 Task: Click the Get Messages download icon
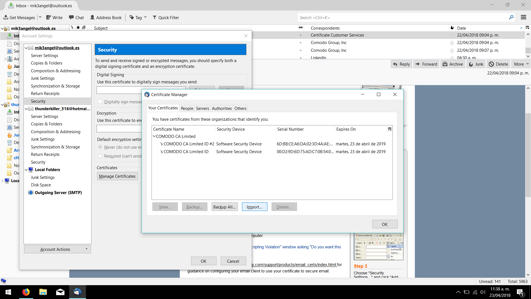click(x=6, y=17)
